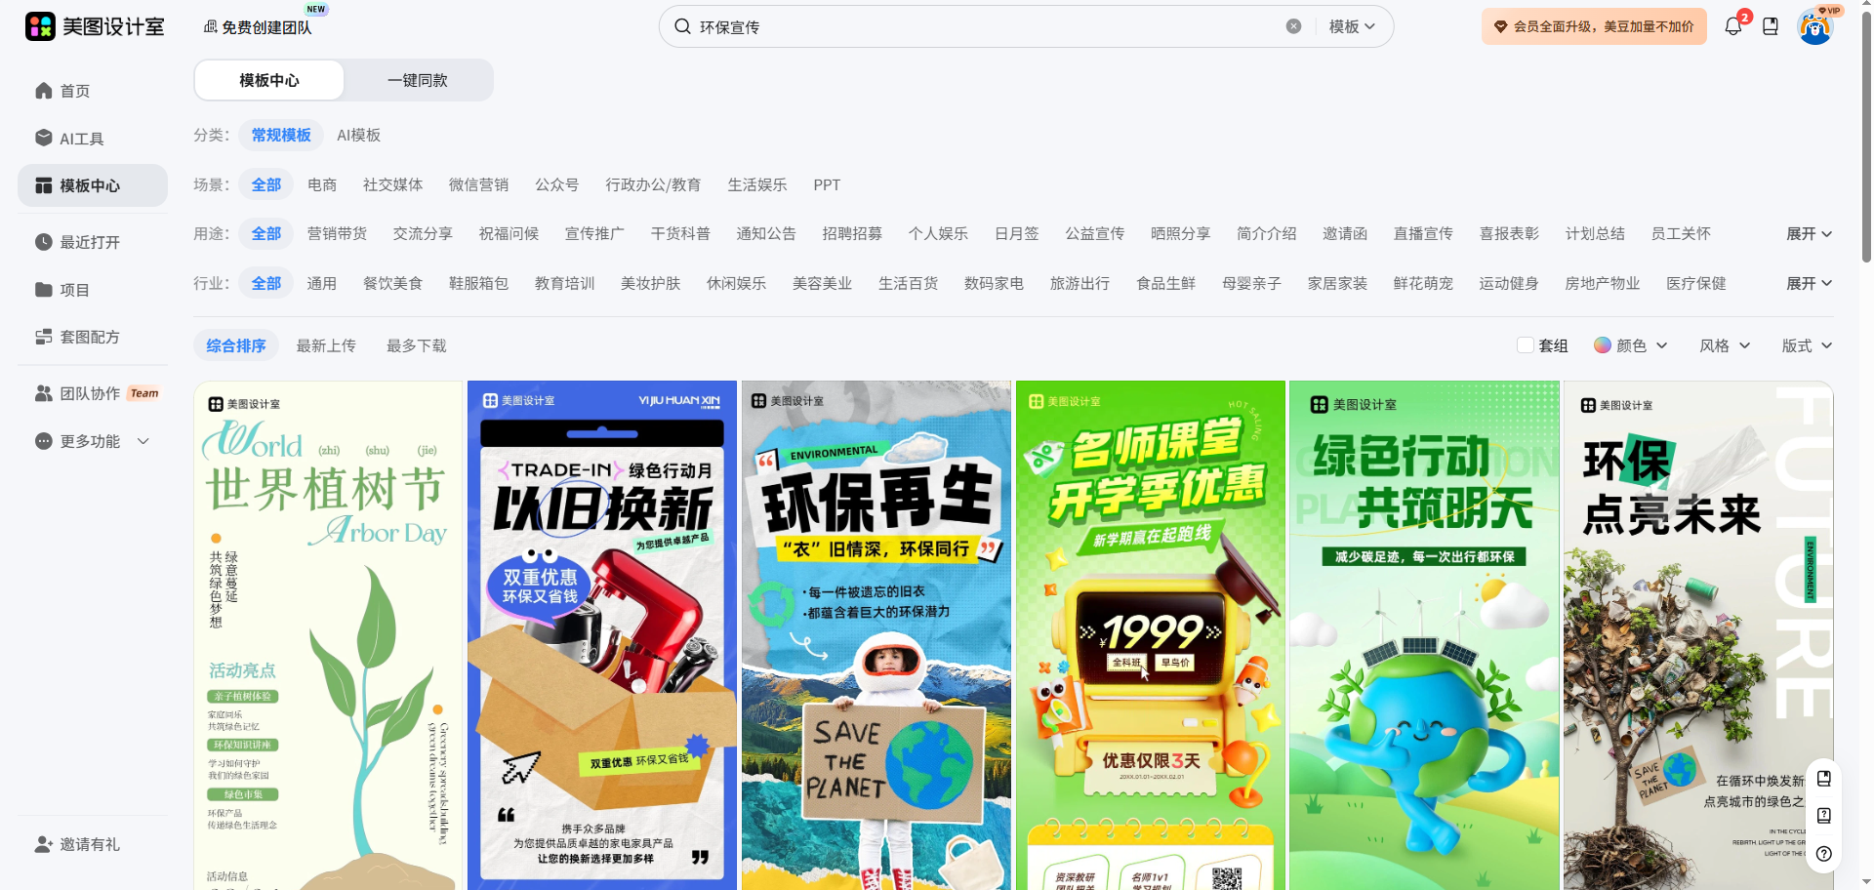This screenshot has width=1874, height=890.
Task: Click the user avatar icon
Action: pos(1814,27)
